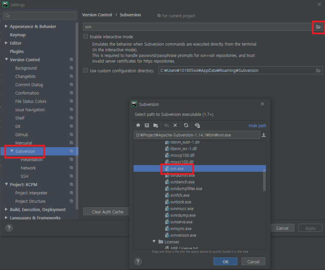Expand Build, Execution, Deployment section
The image size is (325, 270).
point(6,209)
